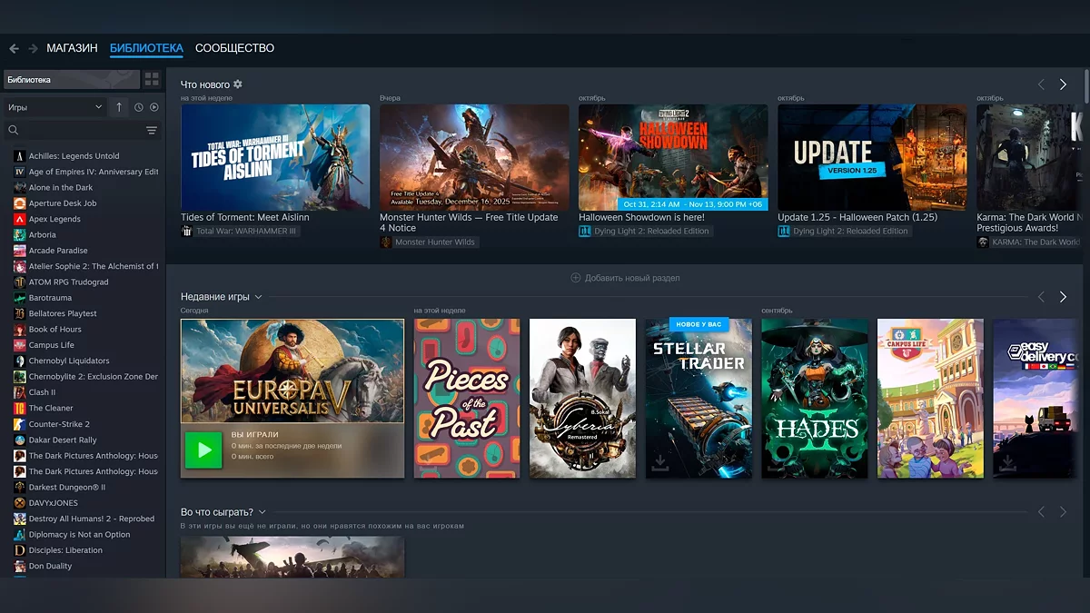Show previous recent games arrow
Image resolution: width=1090 pixels, height=613 pixels.
pos(1042,297)
